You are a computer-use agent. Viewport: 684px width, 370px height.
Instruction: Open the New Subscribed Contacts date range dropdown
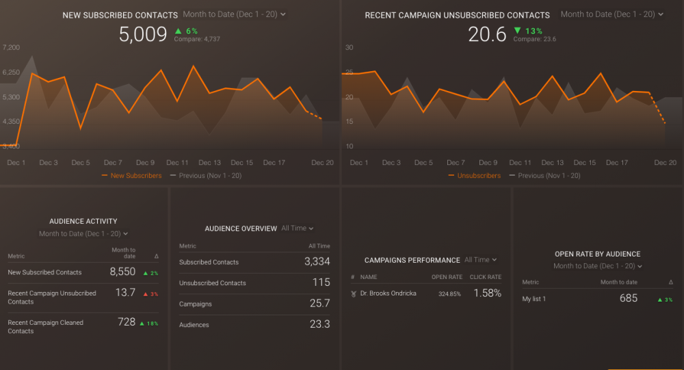click(235, 14)
